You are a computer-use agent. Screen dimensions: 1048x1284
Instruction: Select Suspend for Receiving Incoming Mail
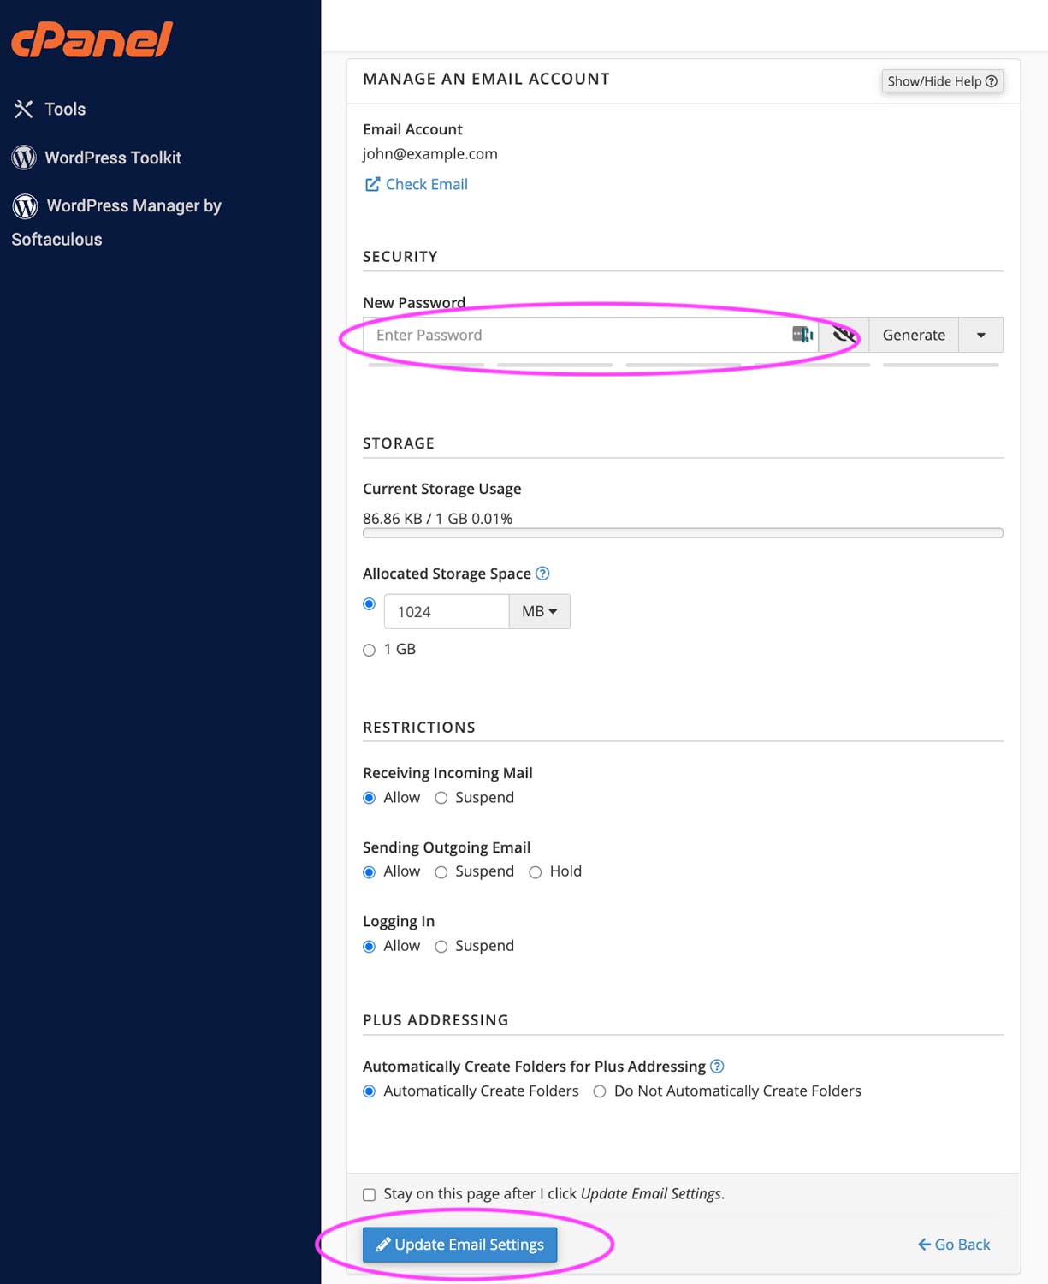tap(441, 798)
